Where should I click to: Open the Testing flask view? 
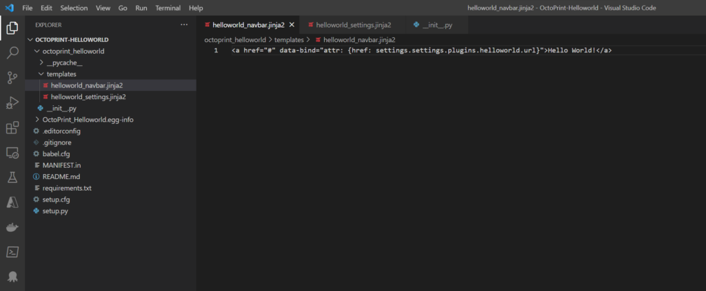[12, 177]
